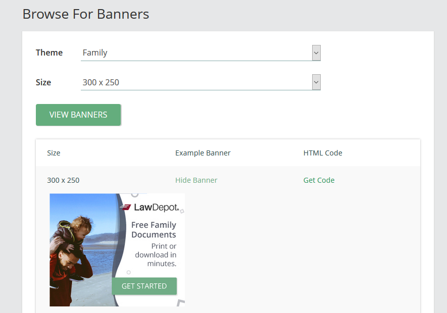Select the 'Browse For Banners' heading
This screenshot has height=313, width=447.
(x=86, y=14)
